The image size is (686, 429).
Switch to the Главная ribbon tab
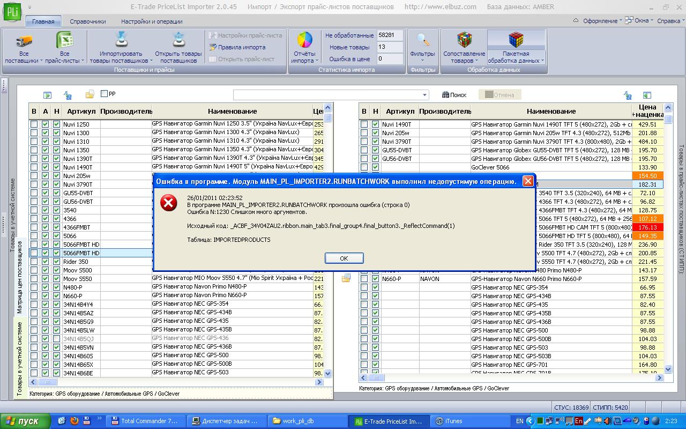coord(43,21)
